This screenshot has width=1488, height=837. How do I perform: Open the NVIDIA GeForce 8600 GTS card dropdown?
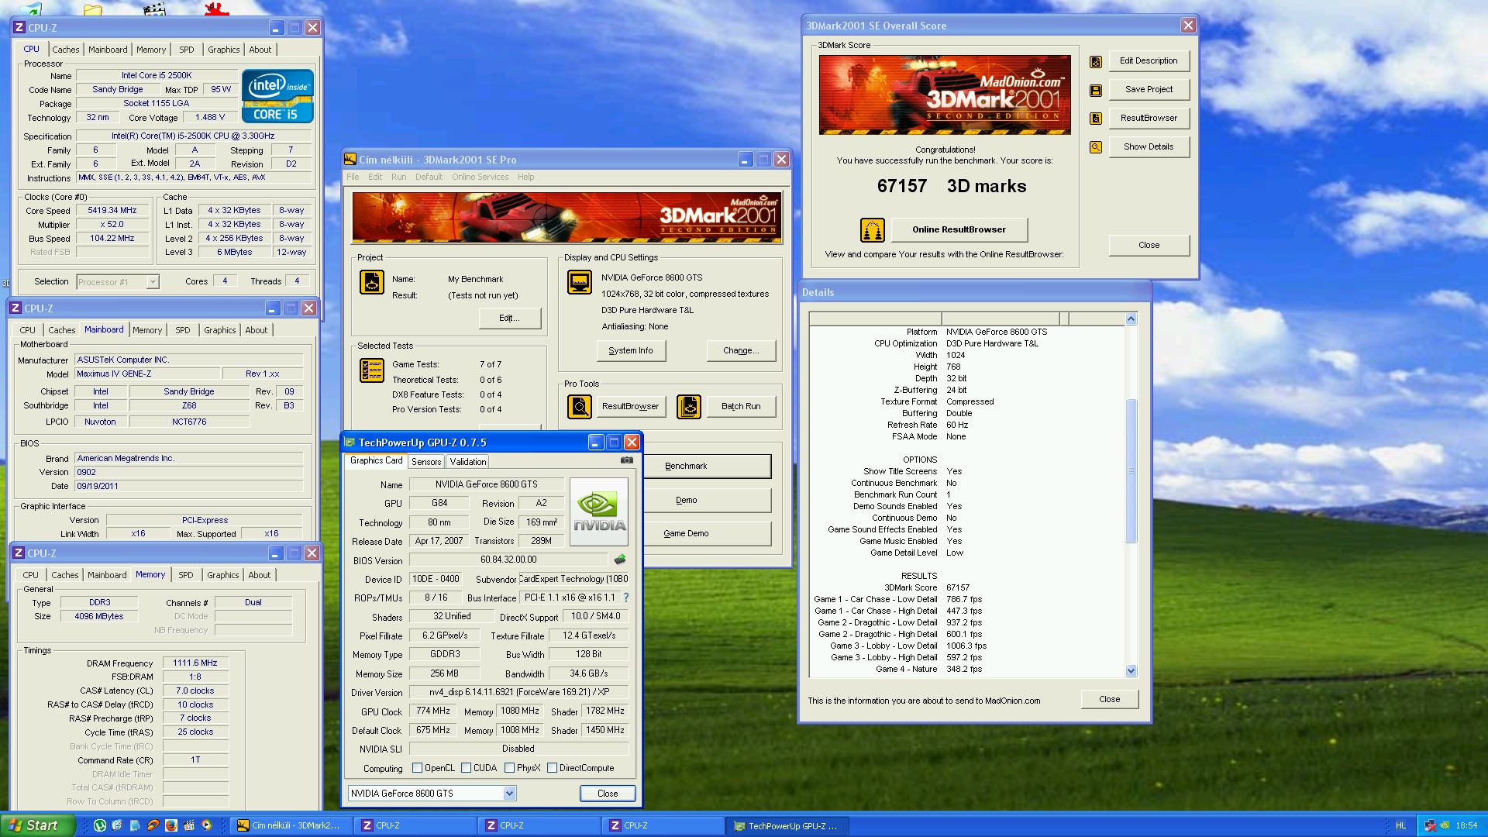pos(509,794)
